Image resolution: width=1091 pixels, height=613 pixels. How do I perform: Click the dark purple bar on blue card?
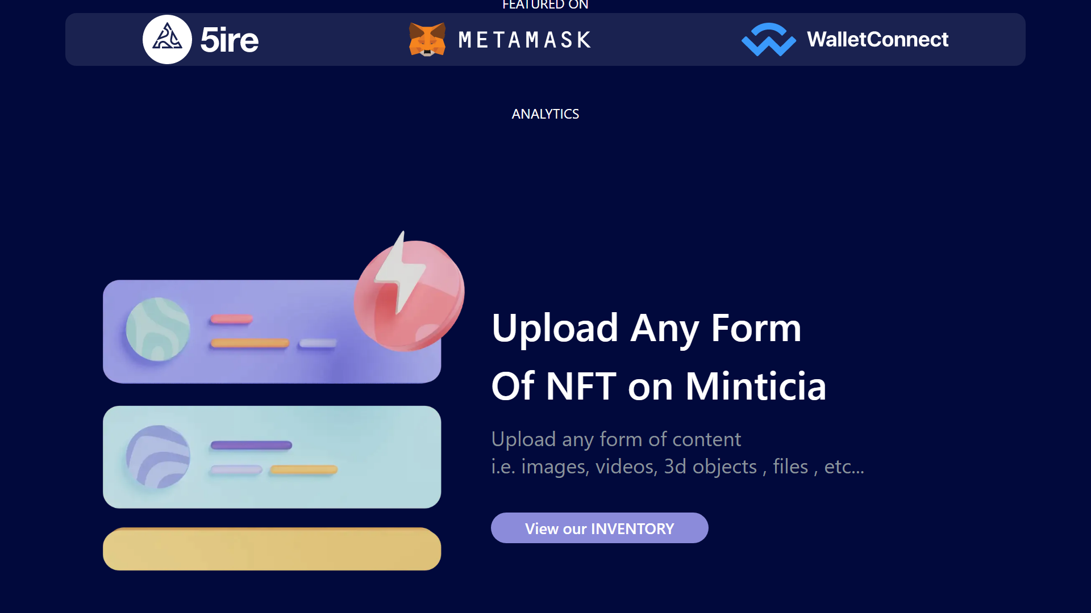[251, 446]
